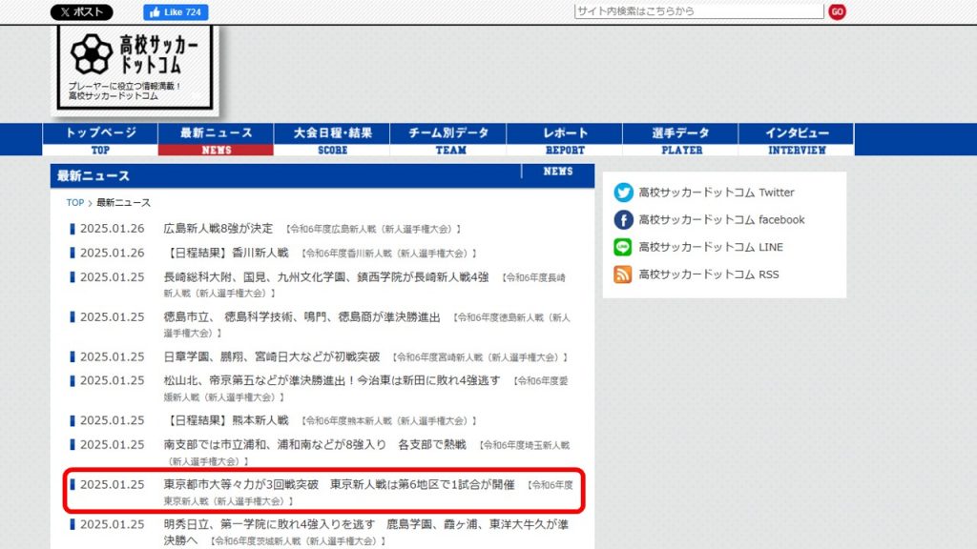This screenshot has height=549, width=977.
Task: Click the 令和6年度茨城新人戦 tournament tag
Action: [x=298, y=541]
